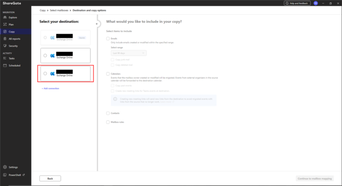Select the red-highlighted Exchange Online destination
Screen dimensions: 342x186
click(x=45, y=73)
